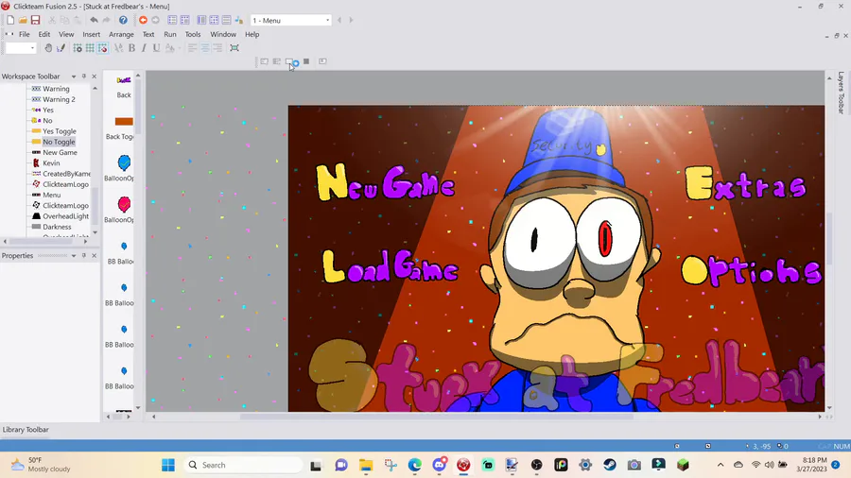Image resolution: width=851 pixels, height=478 pixels.
Task: Run the application
Action: (277, 61)
